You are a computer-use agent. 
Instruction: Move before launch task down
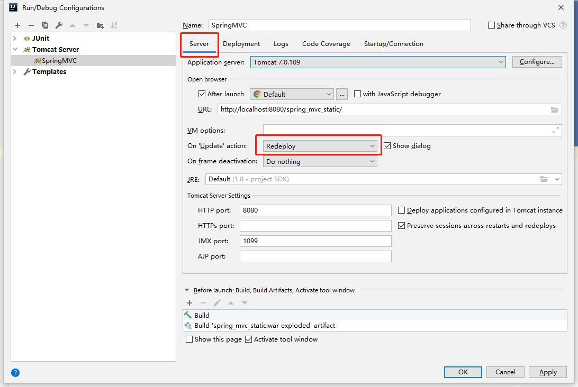pyautogui.click(x=245, y=303)
